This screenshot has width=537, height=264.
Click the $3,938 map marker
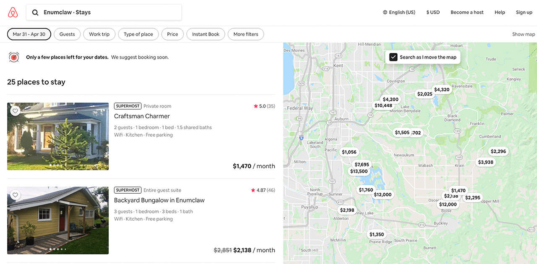coord(485,162)
